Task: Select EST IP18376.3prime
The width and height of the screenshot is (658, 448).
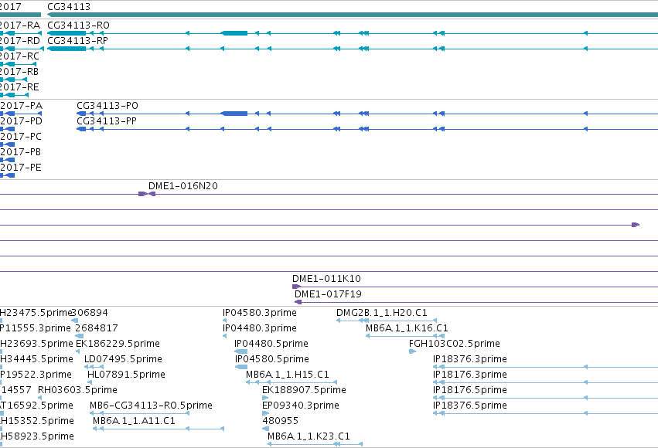Action: coord(470,359)
